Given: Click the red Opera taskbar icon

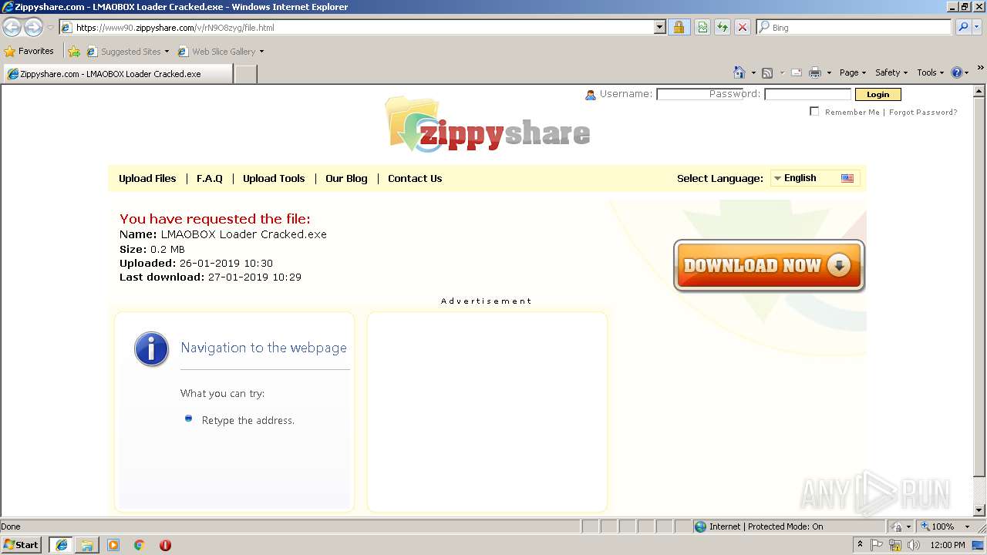Looking at the screenshot, I should [x=165, y=545].
